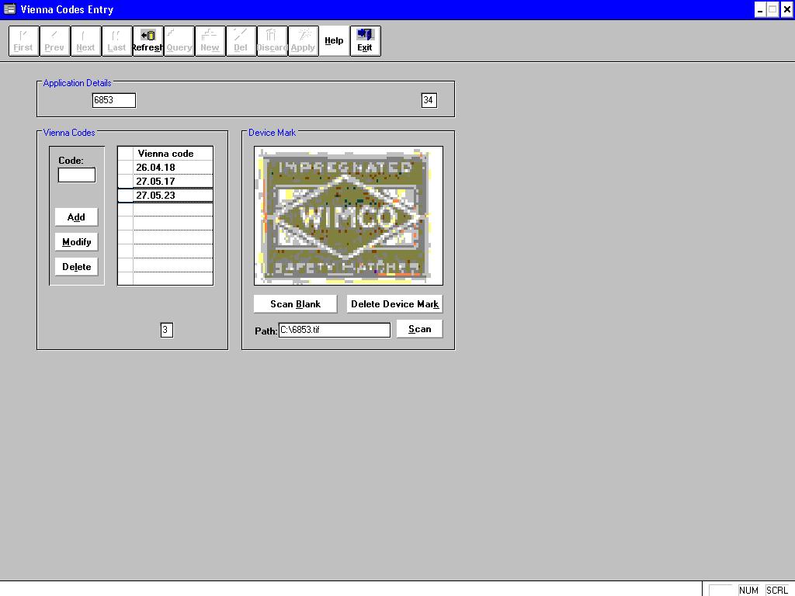Screen dimensions: 795x596
Task: Click the Delete Device Mark button
Action: tap(394, 304)
